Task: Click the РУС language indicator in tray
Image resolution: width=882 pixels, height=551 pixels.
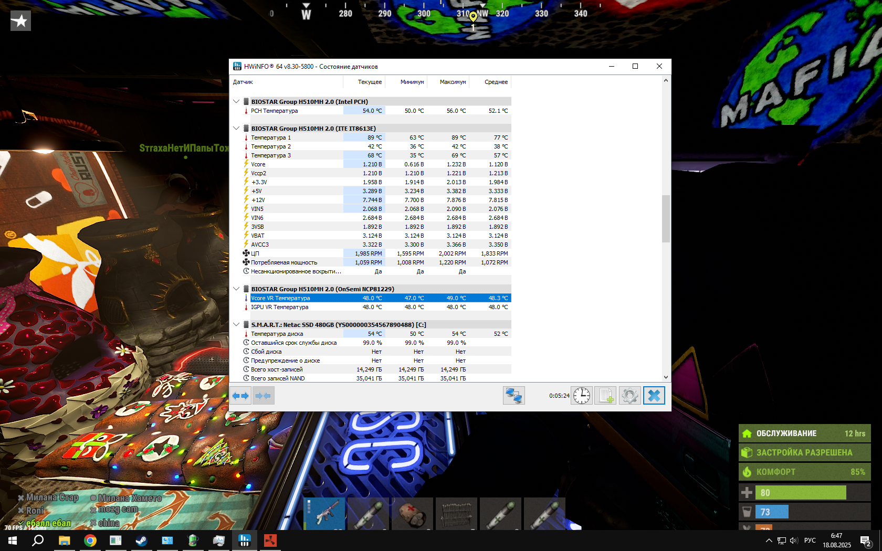Action: (810, 541)
